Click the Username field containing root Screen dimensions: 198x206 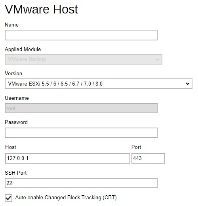point(81,108)
